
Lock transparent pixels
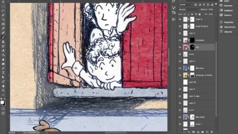(185, 14)
